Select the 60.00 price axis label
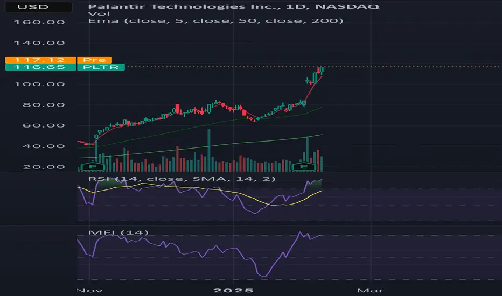The image size is (502, 296). [44, 125]
